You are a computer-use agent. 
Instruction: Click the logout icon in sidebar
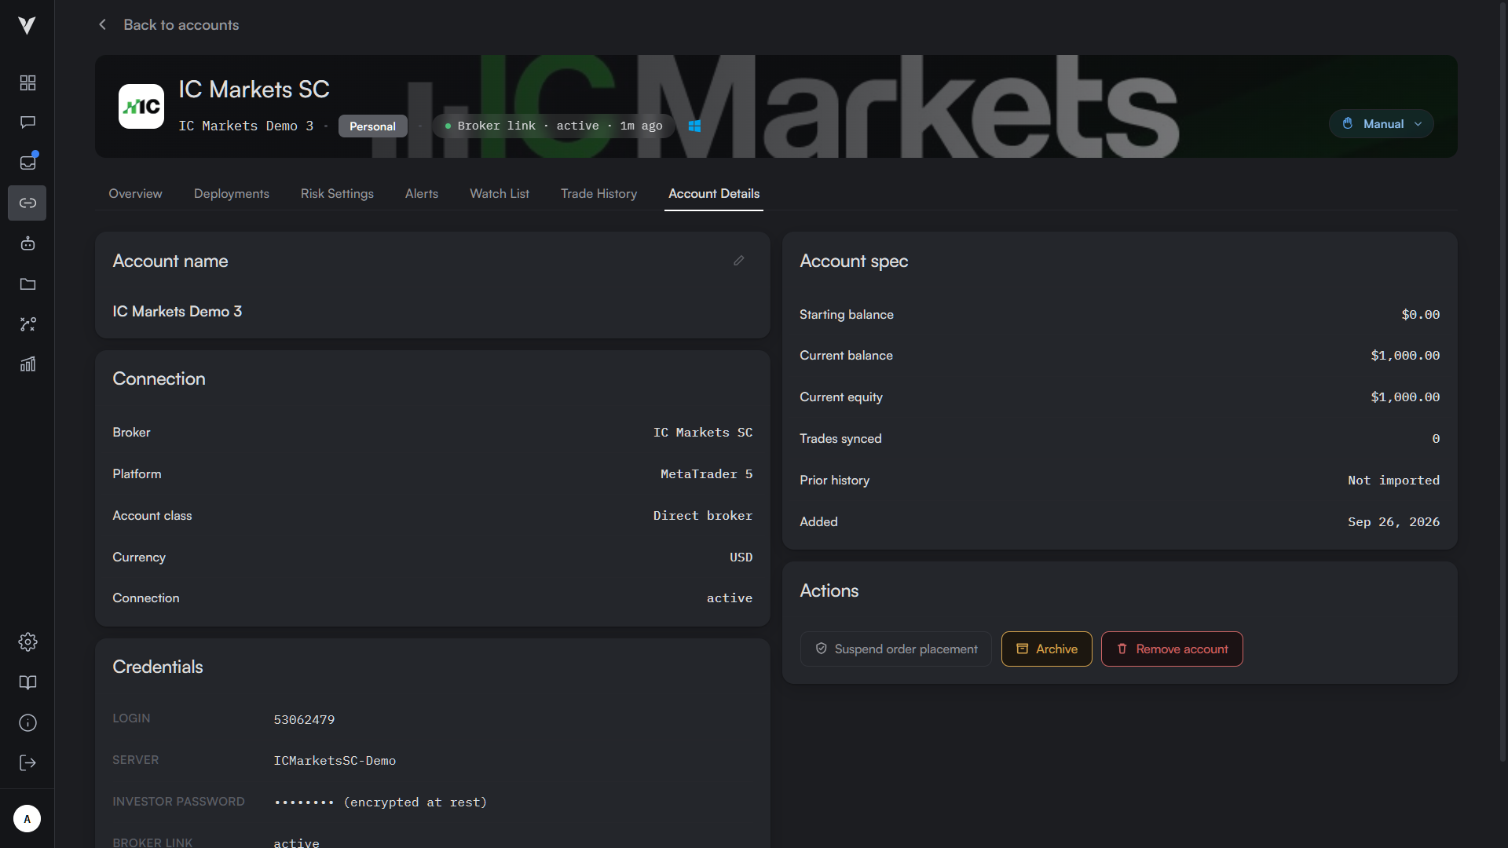tap(27, 763)
